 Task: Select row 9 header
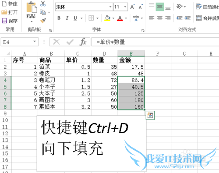point(5,113)
